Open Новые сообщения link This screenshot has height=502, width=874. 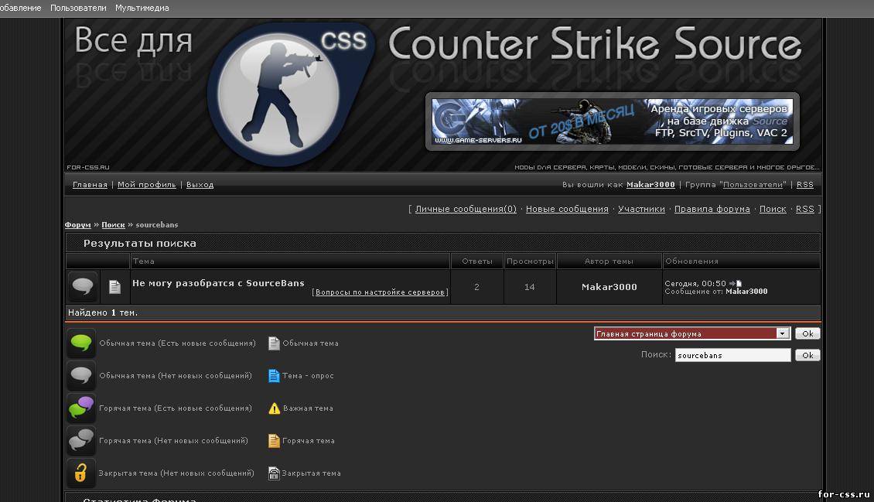pos(567,209)
